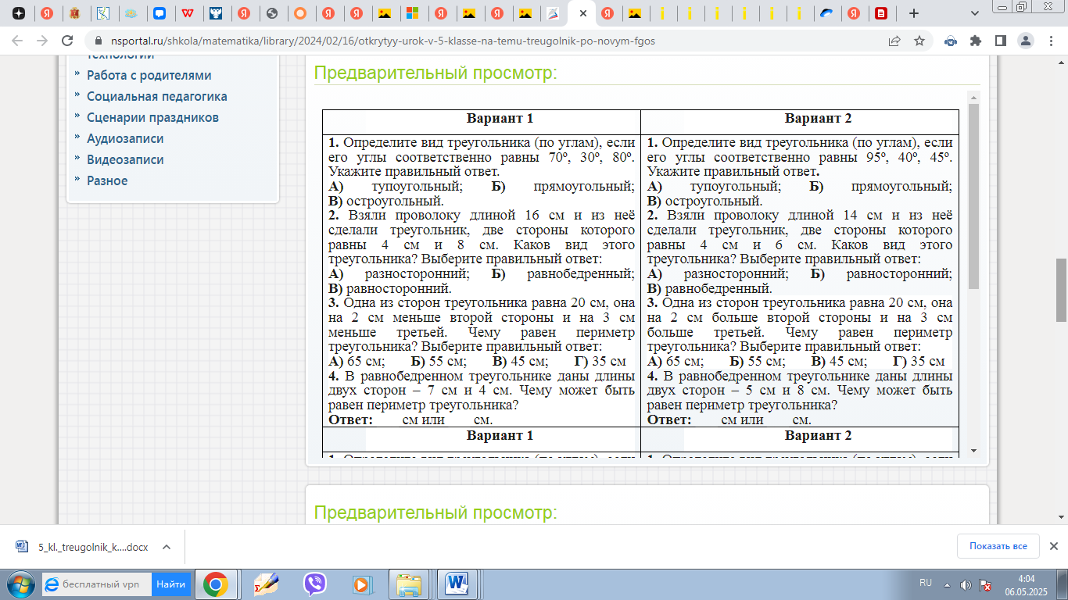Viewport: 1068px width, 600px height.
Task: Open Windows Explorer from the taskbar
Action: click(x=409, y=584)
